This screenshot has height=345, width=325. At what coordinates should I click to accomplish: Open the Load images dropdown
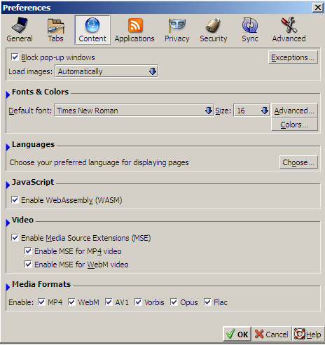click(x=106, y=71)
